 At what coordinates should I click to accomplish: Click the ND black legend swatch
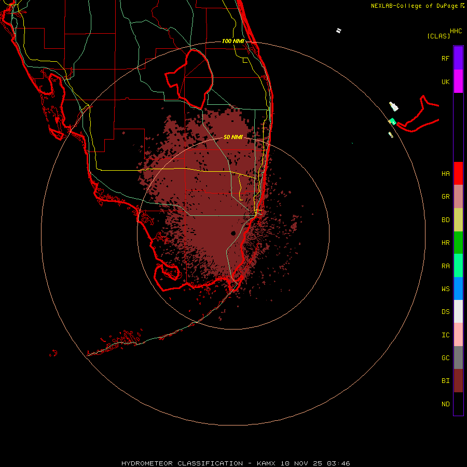(458, 404)
